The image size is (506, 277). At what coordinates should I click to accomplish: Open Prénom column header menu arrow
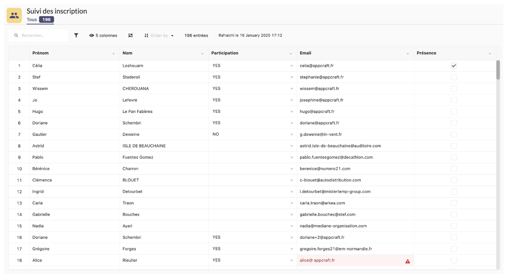coord(113,54)
